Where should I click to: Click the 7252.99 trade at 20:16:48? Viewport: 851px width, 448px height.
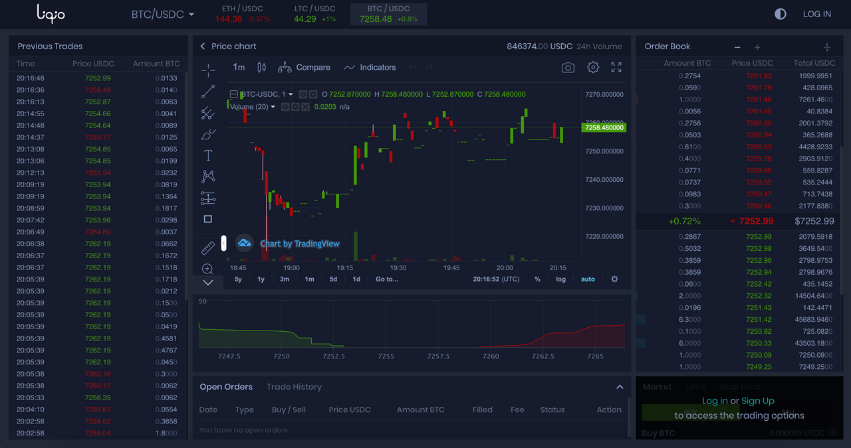(x=97, y=78)
